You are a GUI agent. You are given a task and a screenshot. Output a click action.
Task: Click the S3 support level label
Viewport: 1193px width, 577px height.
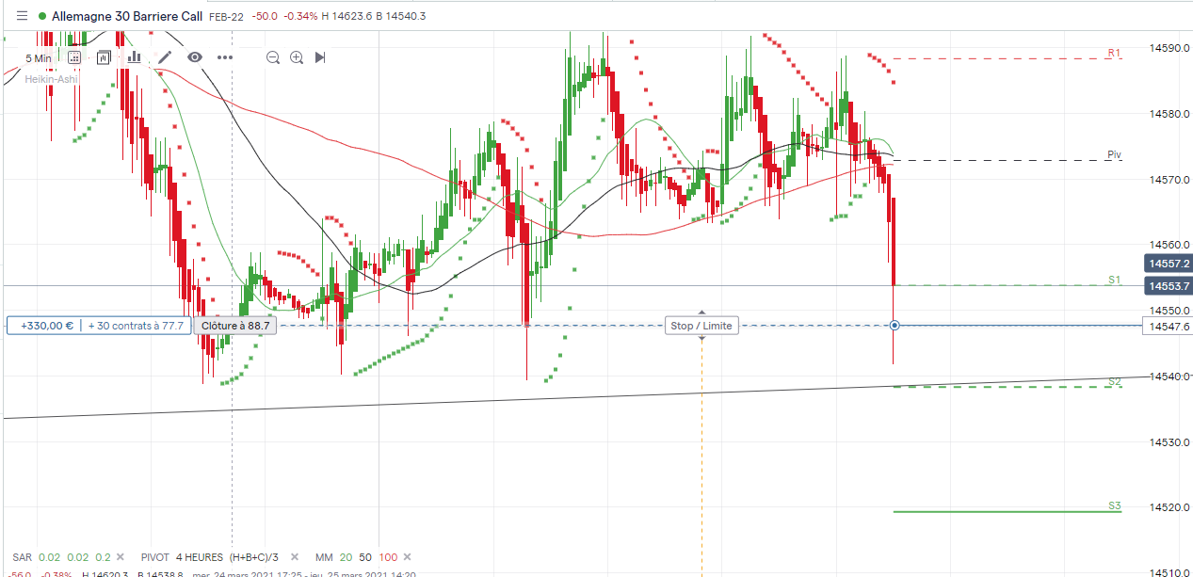coord(1115,506)
